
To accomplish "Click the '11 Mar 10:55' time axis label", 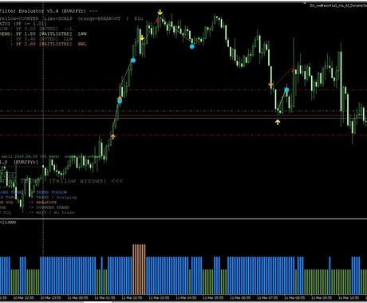I will point(349,298).
